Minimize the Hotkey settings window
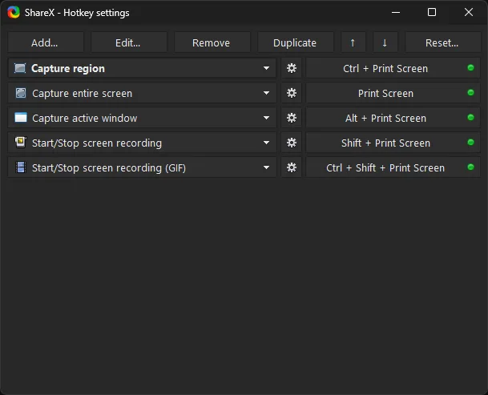Screen dimensions: 488x395 (x=396, y=13)
